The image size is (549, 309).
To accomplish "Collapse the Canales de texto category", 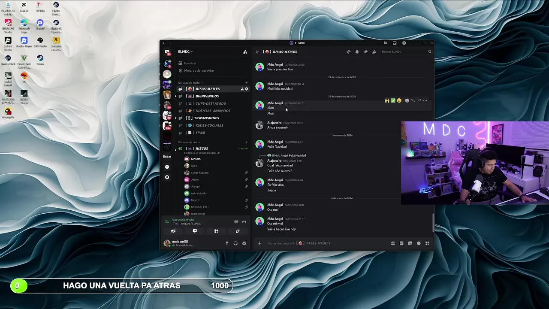I will (x=190, y=82).
